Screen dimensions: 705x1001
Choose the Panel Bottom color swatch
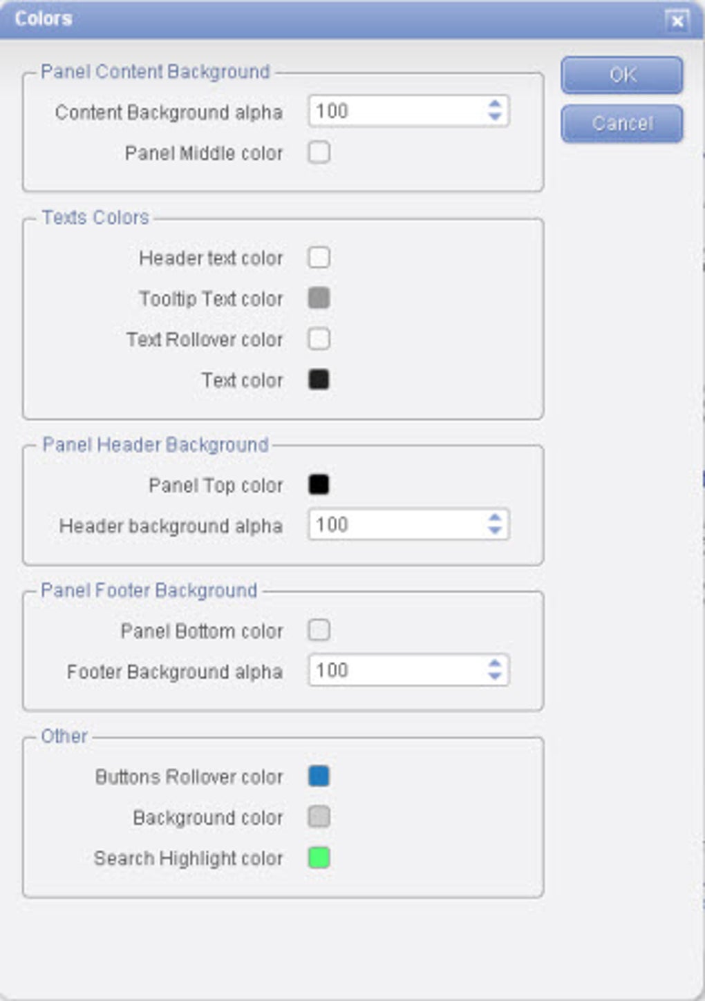[x=319, y=631]
